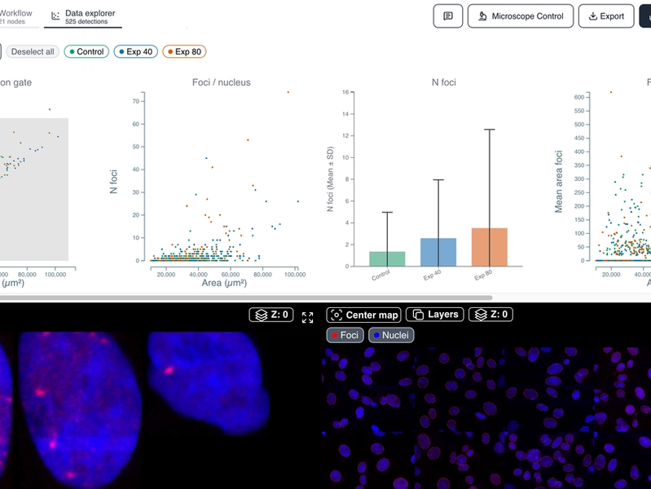651x489 pixels.
Task: Click the N foci bar chart title
Action: point(444,82)
